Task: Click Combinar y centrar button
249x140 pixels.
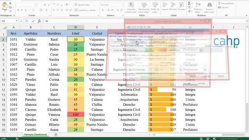Action: click(x=85, y=10)
